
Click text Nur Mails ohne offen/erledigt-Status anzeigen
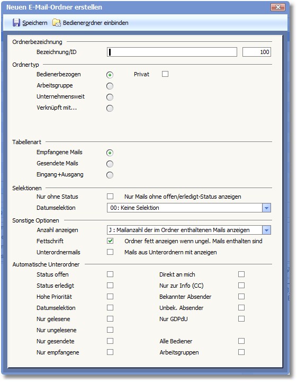point(183,197)
